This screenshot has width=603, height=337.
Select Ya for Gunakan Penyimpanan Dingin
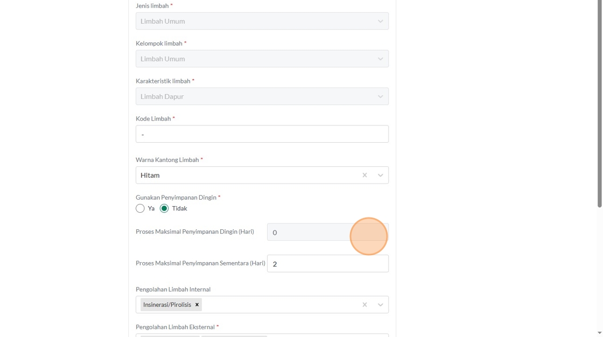[141, 208]
